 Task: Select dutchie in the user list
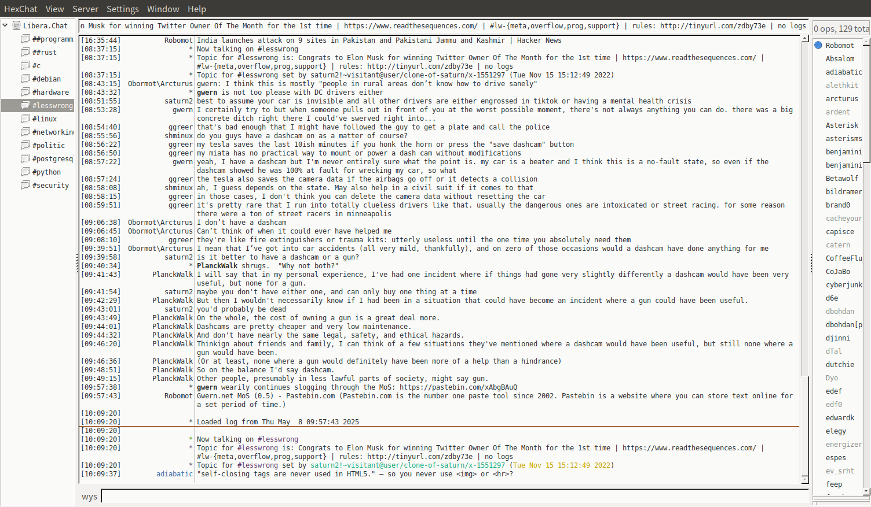[840, 364]
